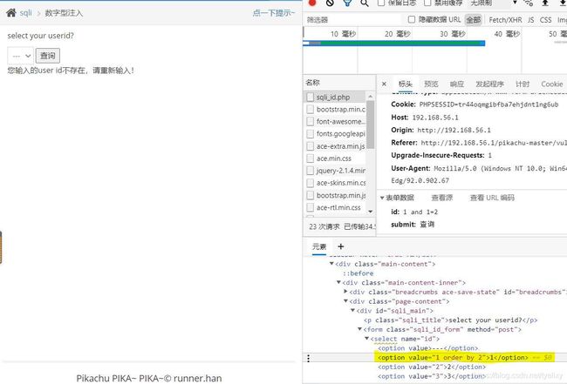Filter requests by CSS

545,20
